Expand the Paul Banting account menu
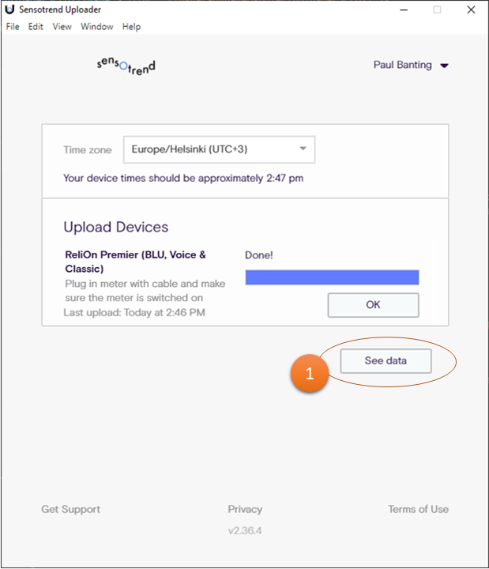 point(411,66)
